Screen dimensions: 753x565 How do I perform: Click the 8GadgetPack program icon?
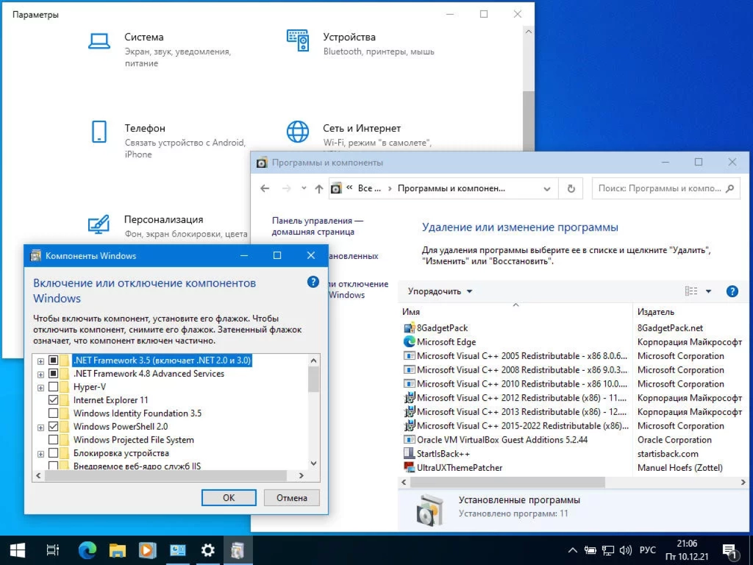409,328
